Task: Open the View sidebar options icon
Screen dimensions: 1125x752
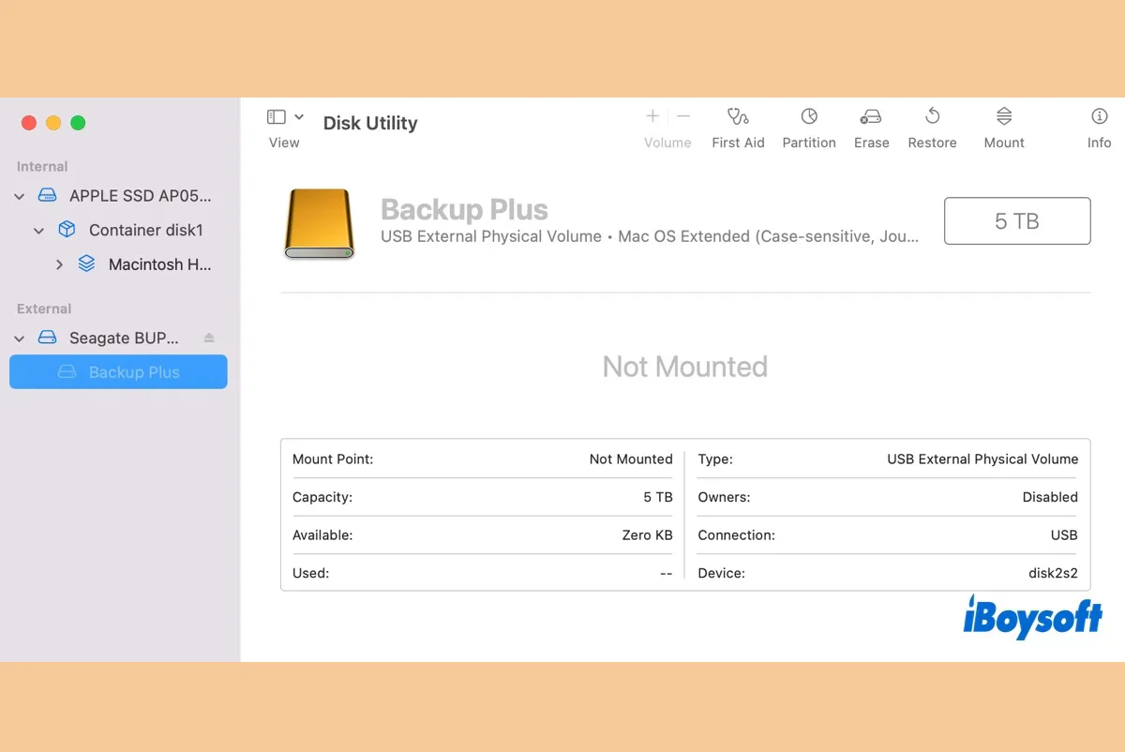Action: coord(276,117)
